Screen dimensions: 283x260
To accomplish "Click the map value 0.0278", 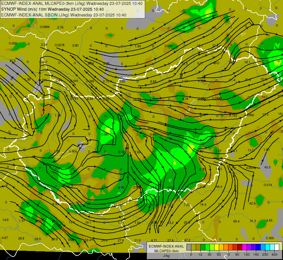I will pyautogui.click(x=60, y=45).
